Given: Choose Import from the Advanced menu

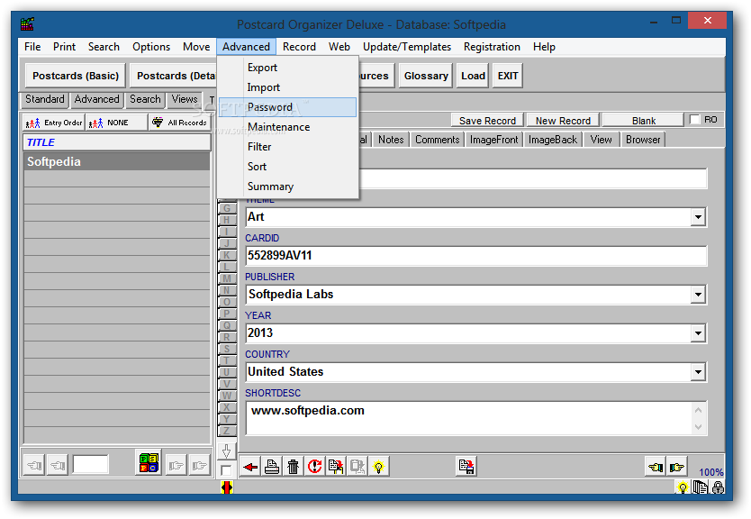Looking at the screenshot, I should tap(288, 87).
